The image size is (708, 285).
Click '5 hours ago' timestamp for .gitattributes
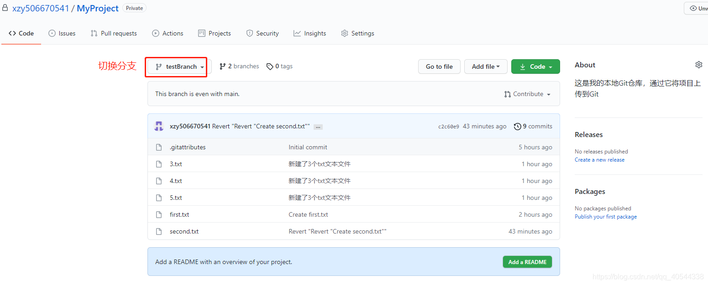tap(535, 147)
